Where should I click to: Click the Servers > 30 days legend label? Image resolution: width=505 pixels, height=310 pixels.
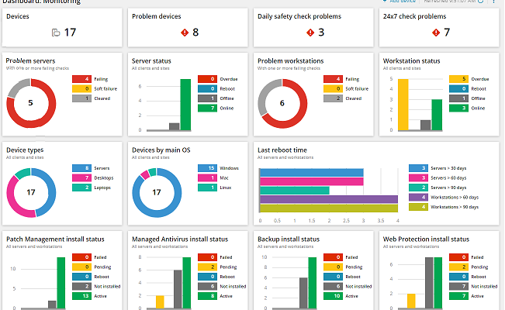[448, 168]
